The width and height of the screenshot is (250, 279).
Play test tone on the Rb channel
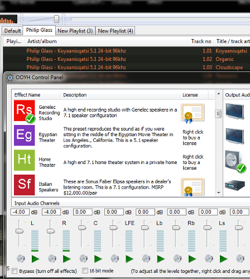pos(192,259)
